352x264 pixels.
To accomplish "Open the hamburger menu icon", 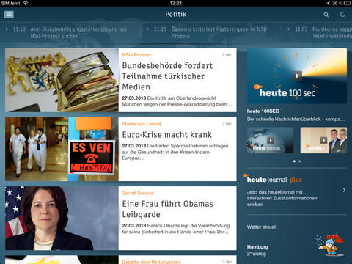I will coord(9,15).
